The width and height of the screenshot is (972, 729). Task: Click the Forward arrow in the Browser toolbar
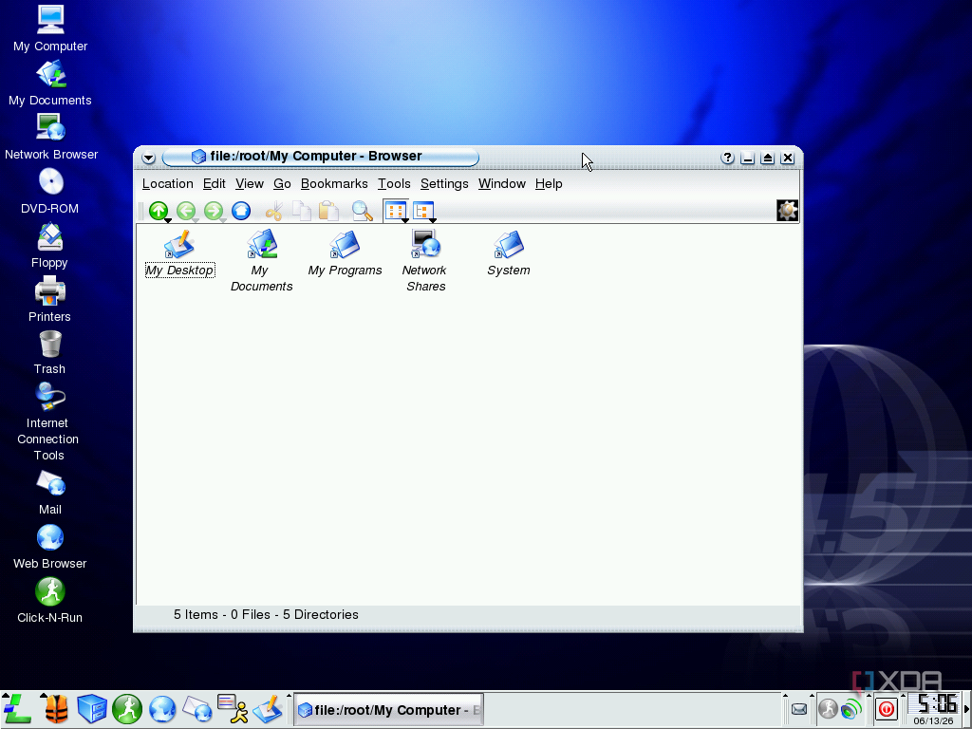pos(214,211)
